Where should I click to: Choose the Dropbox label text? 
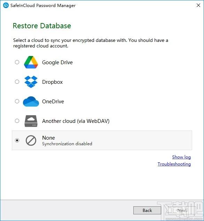click(53, 82)
